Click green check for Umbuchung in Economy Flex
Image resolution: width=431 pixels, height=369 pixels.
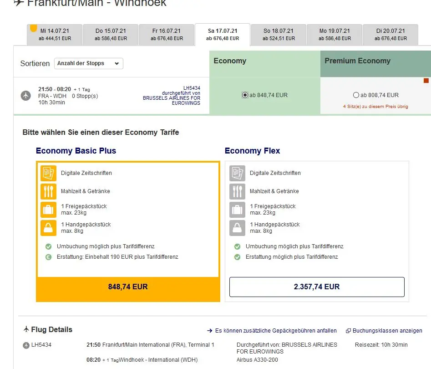[x=237, y=246]
